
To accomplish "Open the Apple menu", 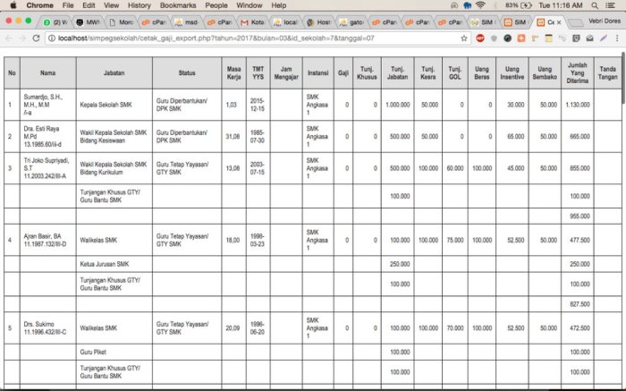I will pos(13,5).
